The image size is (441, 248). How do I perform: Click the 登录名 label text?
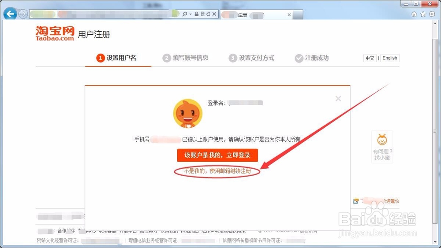[x=217, y=103]
